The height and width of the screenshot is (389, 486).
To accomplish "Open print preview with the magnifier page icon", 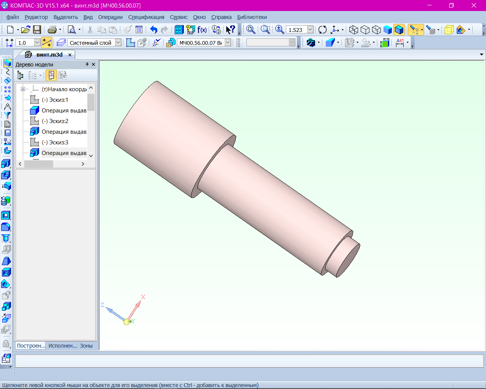I will click(72, 30).
